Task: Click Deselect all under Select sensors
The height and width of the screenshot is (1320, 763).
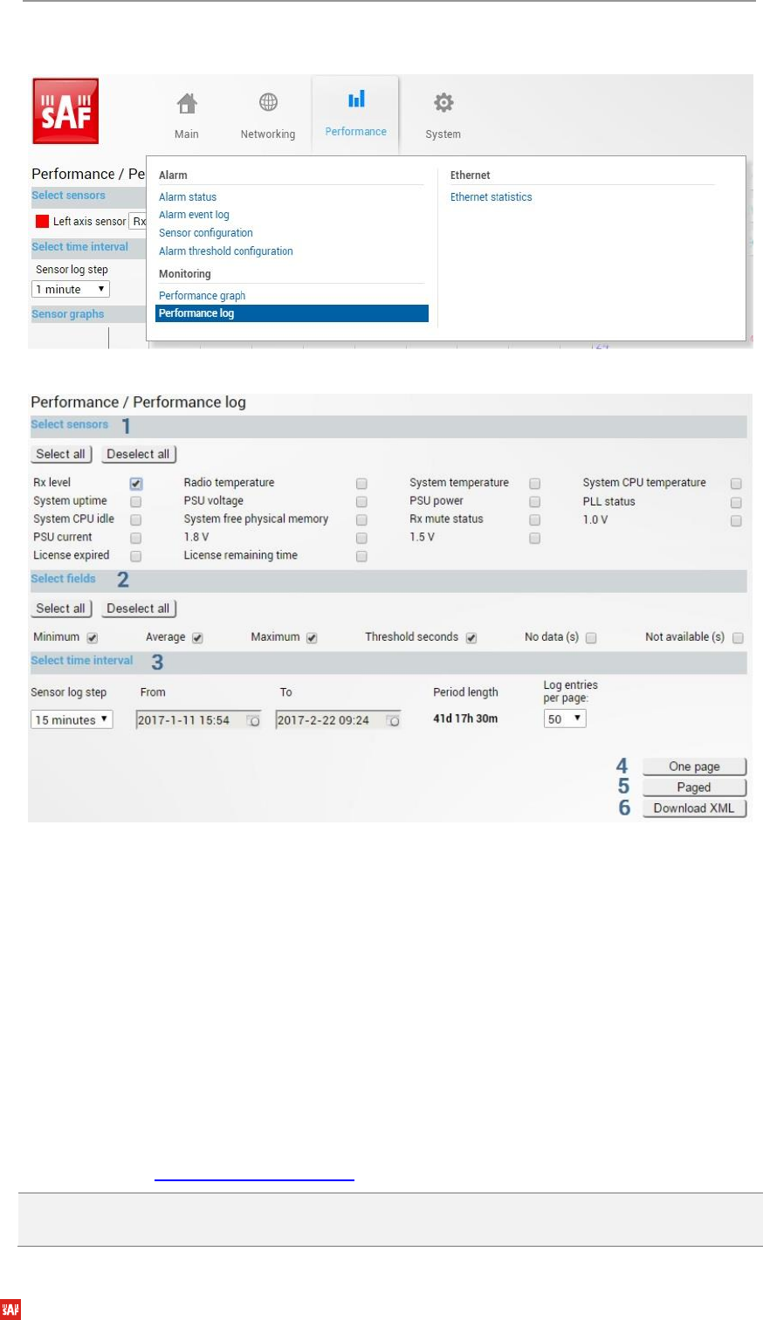Action: pos(139,454)
